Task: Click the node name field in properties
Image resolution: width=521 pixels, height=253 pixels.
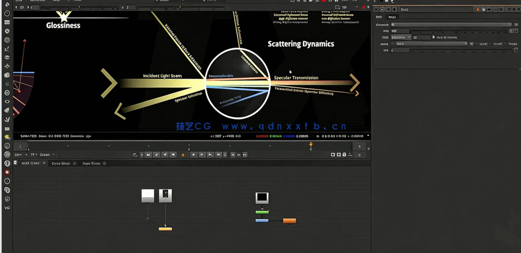Action: tap(434, 9)
